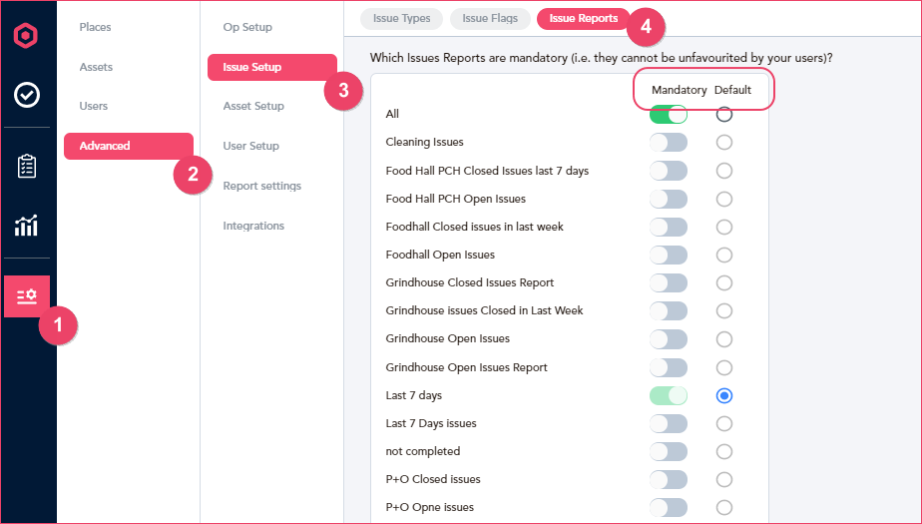The image size is (922, 524).
Task: Open the bar chart analytics icon
Action: (27, 226)
